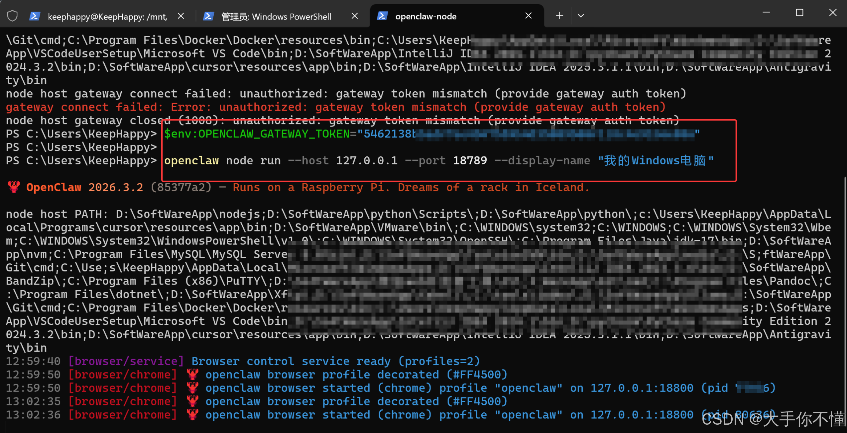Screen dimensions: 847x433
Task: Click PowerShell icon on the keephappy tab
Action: pos(35,16)
